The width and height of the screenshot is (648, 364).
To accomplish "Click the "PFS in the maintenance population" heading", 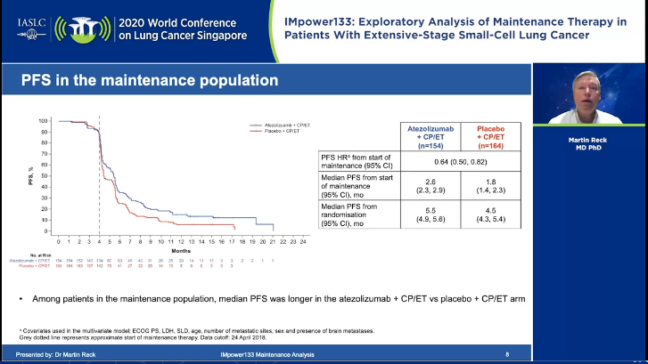I will pyautogui.click(x=150, y=80).
